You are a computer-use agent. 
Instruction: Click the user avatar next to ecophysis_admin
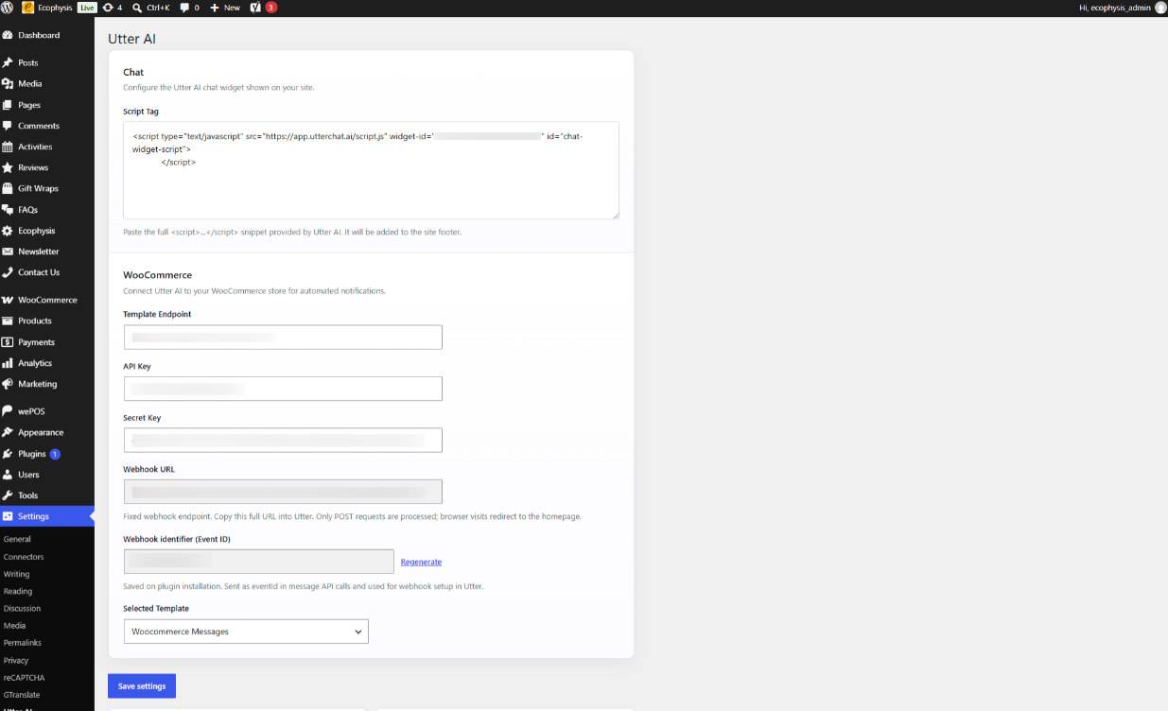click(x=1160, y=8)
